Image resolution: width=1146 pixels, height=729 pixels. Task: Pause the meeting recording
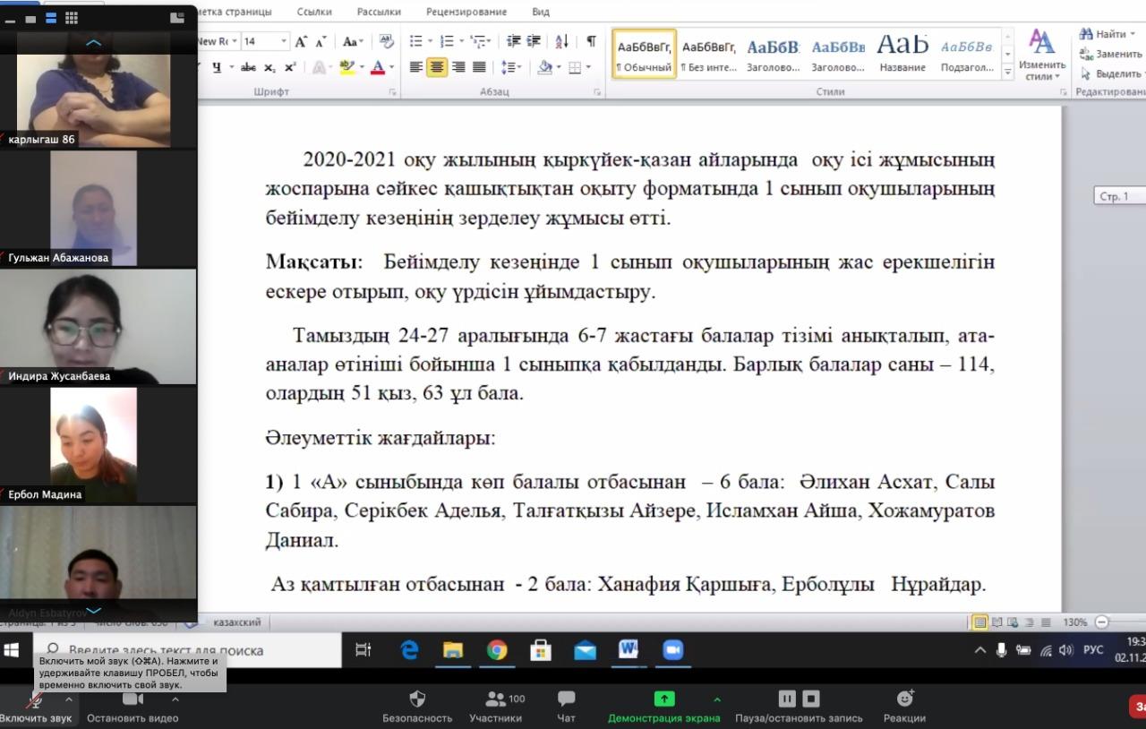(787, 699)
